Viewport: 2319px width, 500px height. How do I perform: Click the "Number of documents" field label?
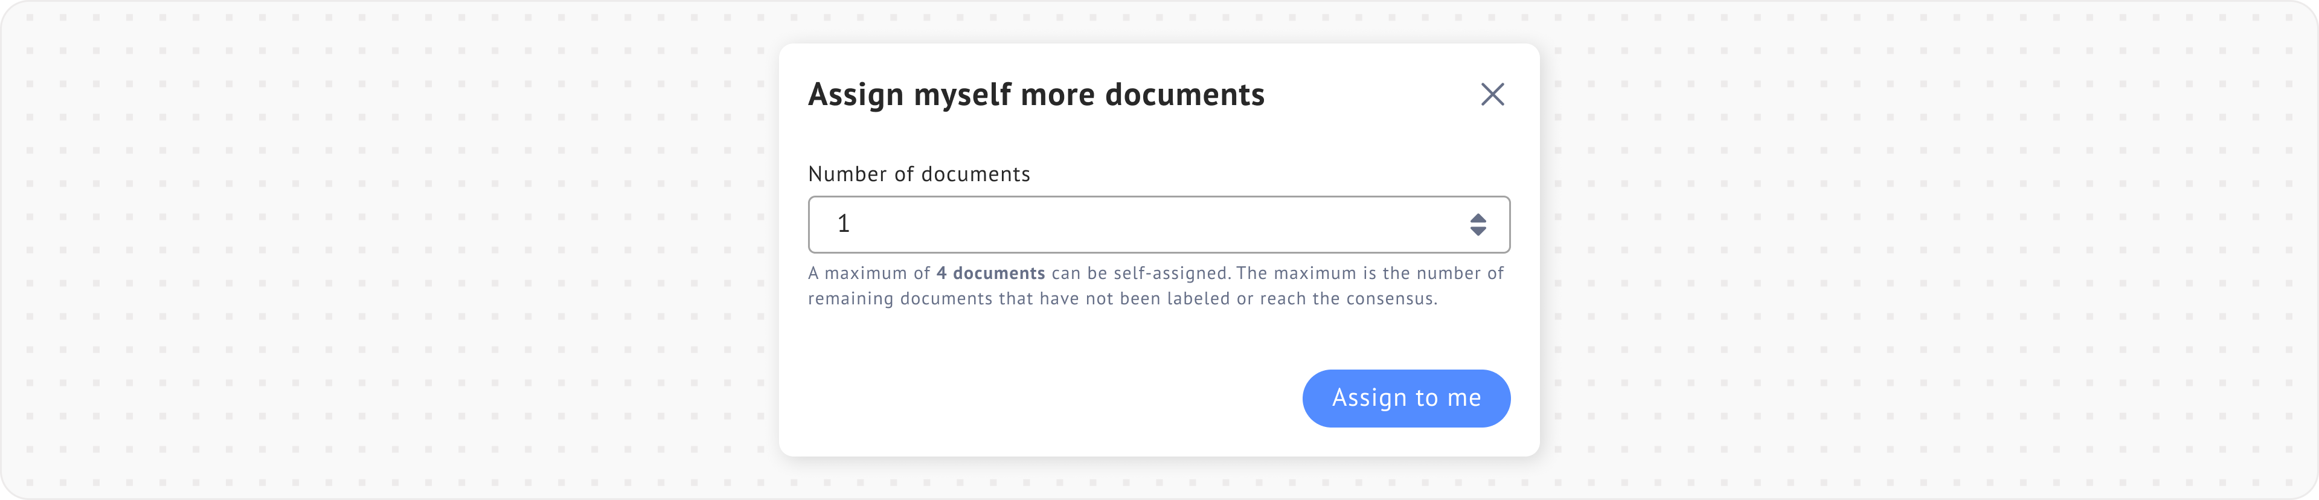coord(918,174)
